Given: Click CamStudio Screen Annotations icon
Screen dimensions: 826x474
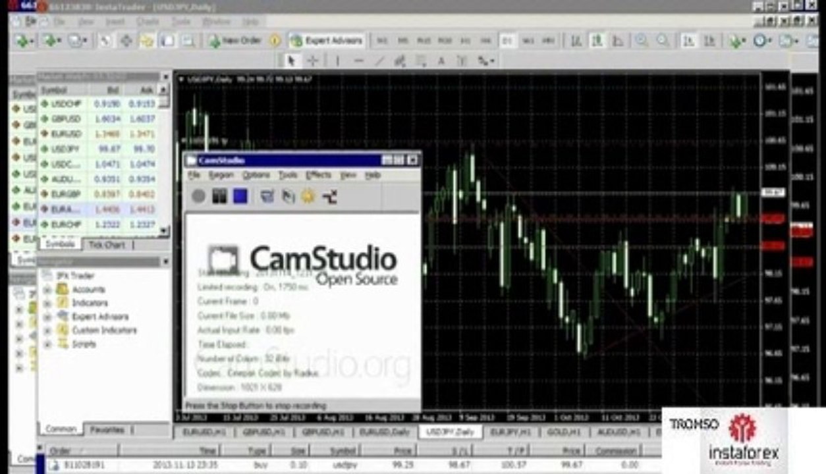Looking at the screenshot, I should pos(288,196).
